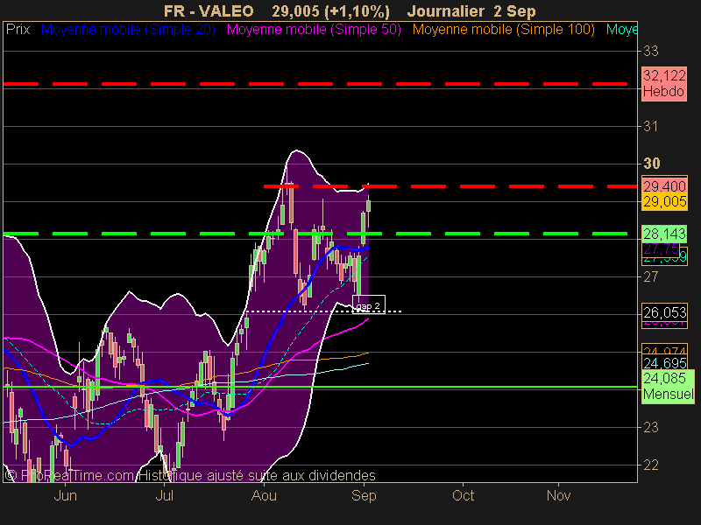This screenshot has height=525, width=701.
Task: Click the "Jul" month on the time axis
Action: 165,495
